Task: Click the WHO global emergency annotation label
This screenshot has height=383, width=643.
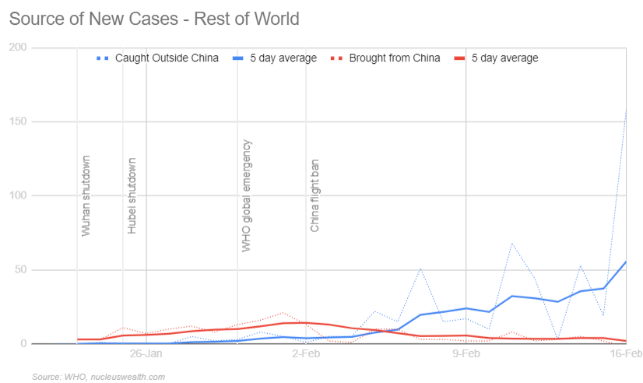Action: click(247, 195)
